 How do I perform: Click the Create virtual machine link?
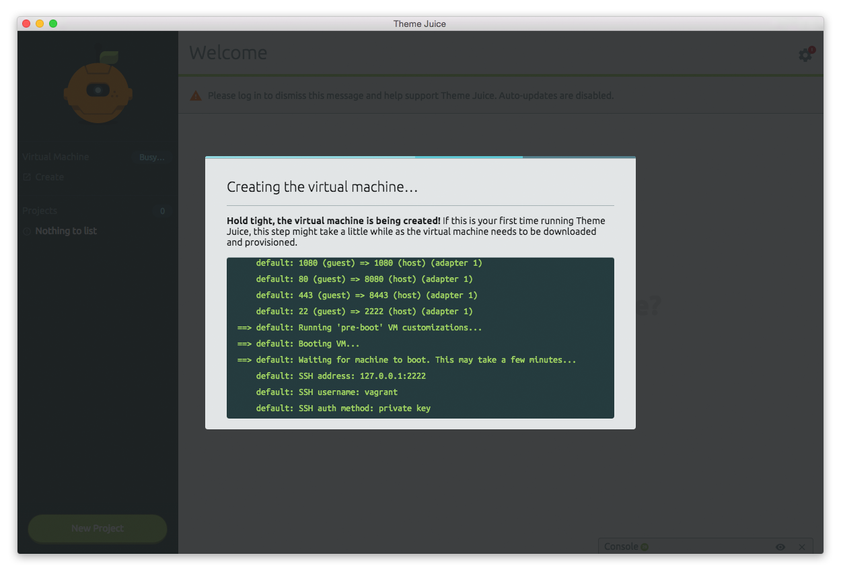click(44, 177)
